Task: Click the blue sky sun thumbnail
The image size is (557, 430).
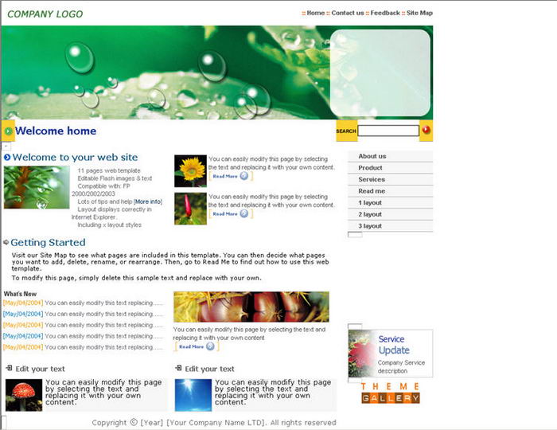Action: tap(193, 394)
